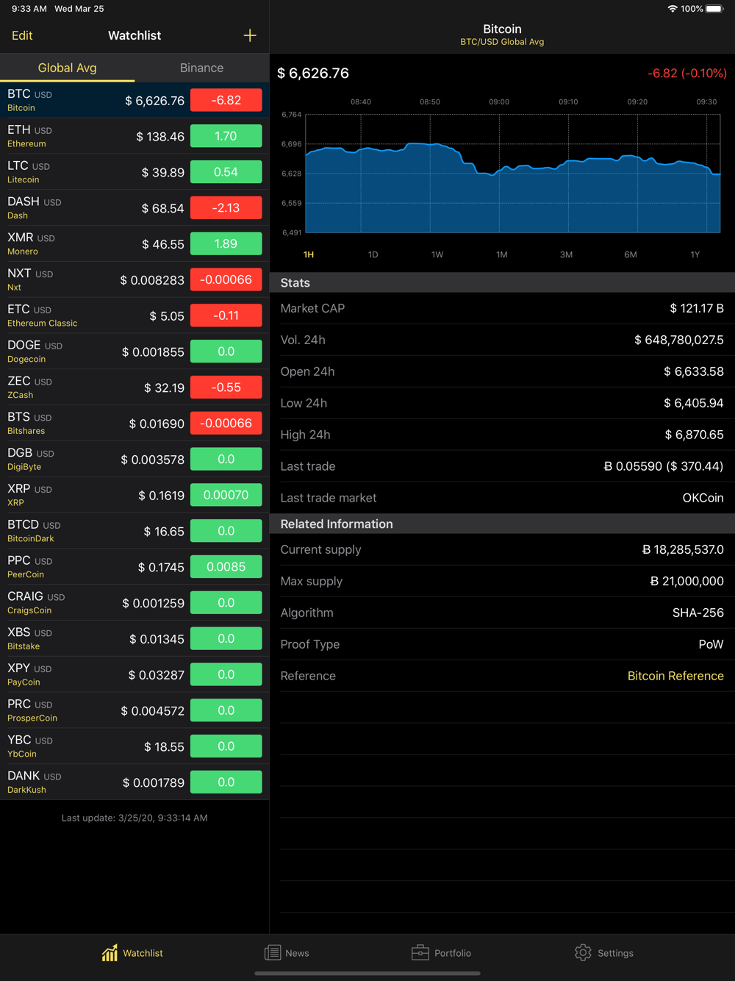Tap the BTC/USD Global Avg subtitle
The width and height of the screenshot is (735, 981).
[x=502, y=42]
